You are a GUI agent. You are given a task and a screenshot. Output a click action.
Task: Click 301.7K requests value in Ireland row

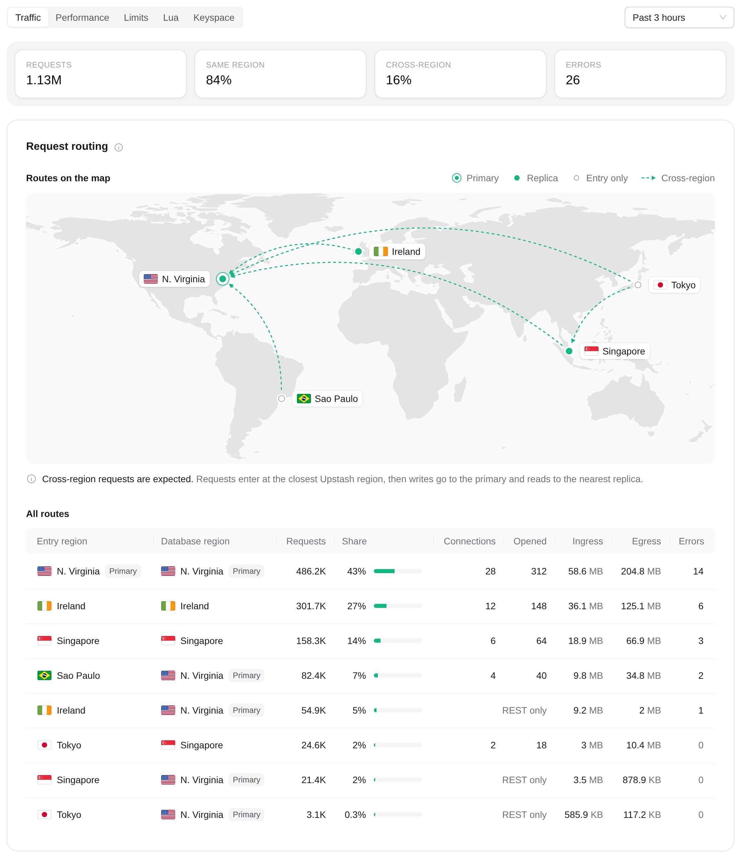pos(311,606)
